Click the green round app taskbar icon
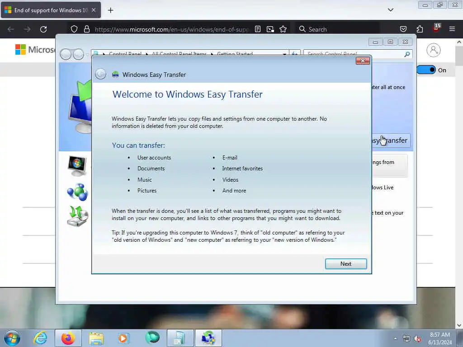Screen dimensions: 463x347 tap(152, 338)
